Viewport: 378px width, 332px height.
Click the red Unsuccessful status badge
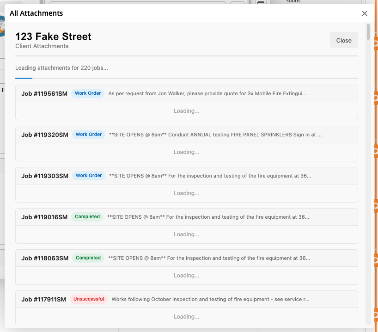[x=89, y=299]
